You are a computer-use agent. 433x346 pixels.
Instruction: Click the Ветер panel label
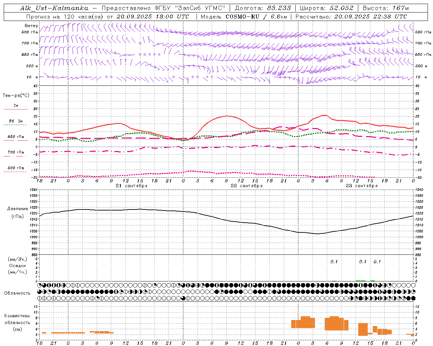point(31,26)
